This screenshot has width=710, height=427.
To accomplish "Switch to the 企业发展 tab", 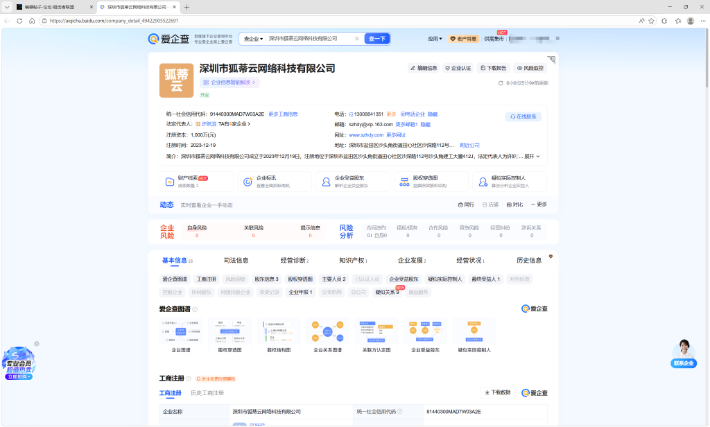I will click(412, 261).
